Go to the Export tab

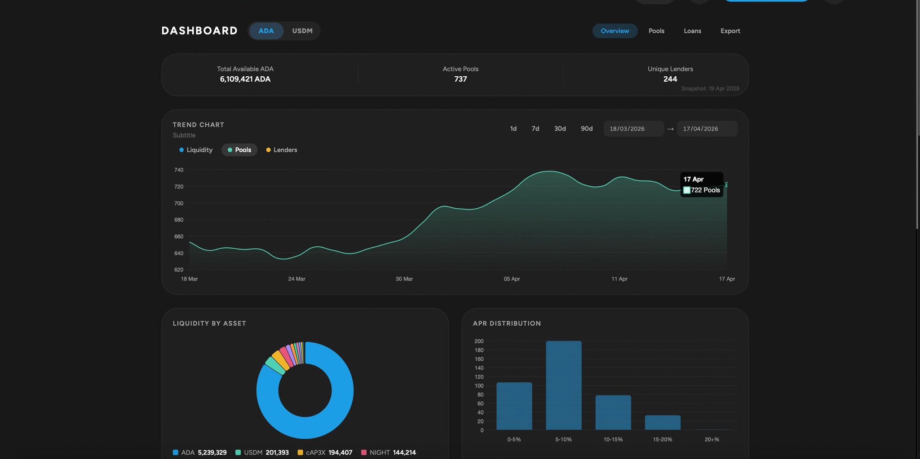pyautogui.click(x=730, y=31)
